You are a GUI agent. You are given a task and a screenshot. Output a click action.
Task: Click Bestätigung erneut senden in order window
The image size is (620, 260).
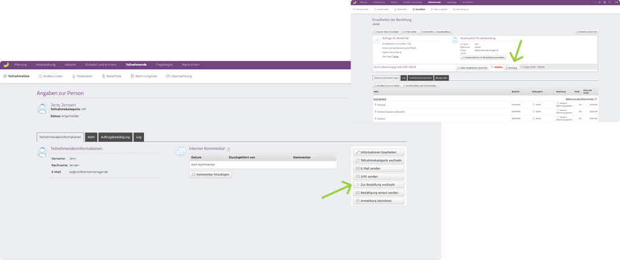(386, 85)
